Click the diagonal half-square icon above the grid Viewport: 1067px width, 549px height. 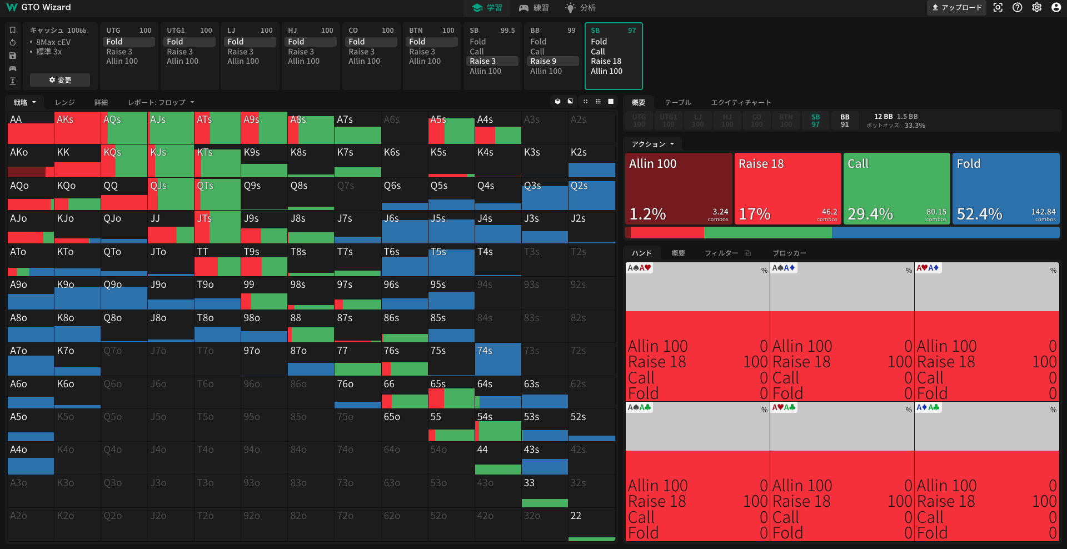click(570, 102)
